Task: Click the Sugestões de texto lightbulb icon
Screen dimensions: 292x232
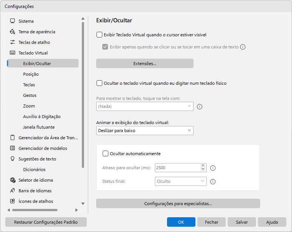Action: [12, 159]
